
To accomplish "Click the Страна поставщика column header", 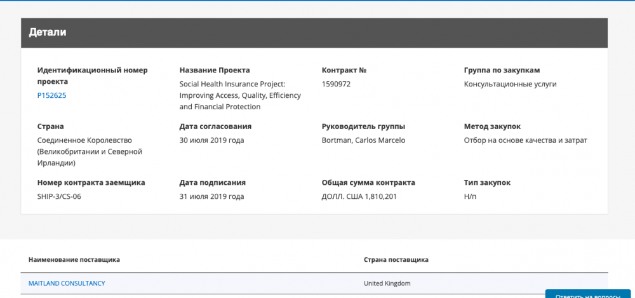I will pyautogui.click(x=396, y=259).
